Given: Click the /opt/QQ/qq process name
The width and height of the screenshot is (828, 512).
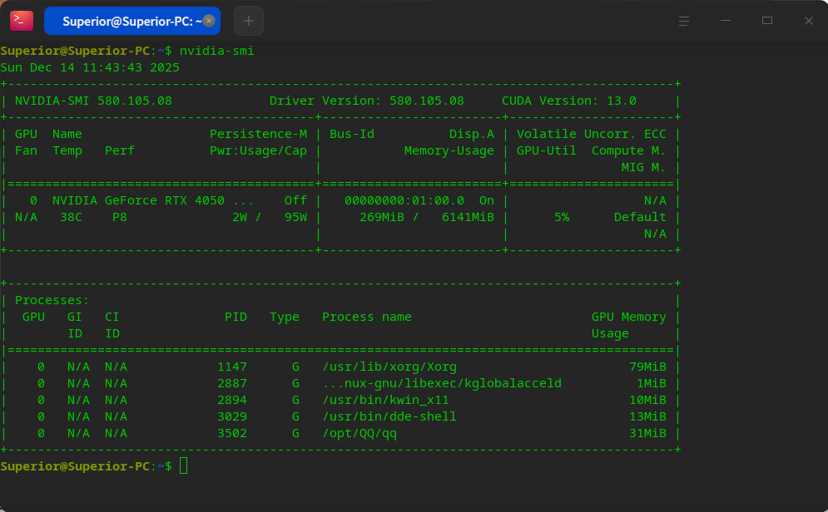Looking at the screenshot, I should tap(359, 433).
